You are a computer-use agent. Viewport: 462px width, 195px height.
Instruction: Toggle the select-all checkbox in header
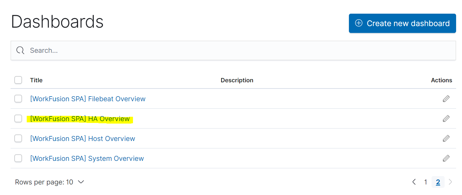point(18,80)
